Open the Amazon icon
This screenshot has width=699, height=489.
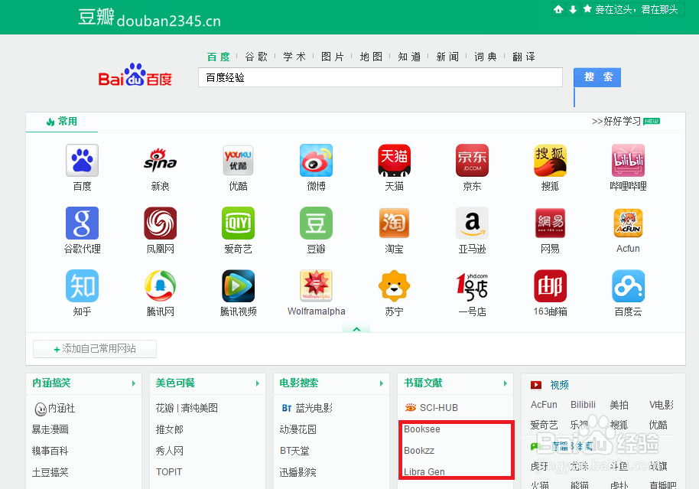(472, 223)
